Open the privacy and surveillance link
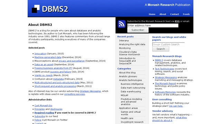The image size is (221, 124). (x=71, y=61)
